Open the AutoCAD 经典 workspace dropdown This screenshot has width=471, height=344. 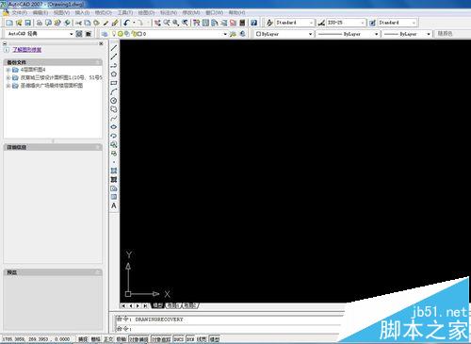point(72,34)
